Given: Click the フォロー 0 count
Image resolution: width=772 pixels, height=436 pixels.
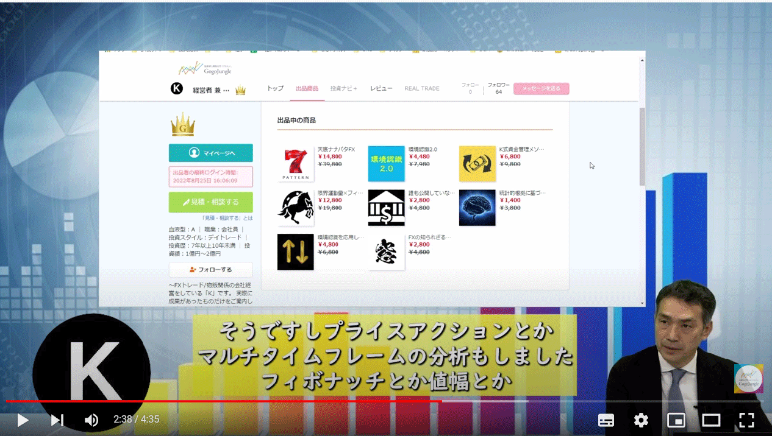Looking at the screenshot, I should point(470,89).
